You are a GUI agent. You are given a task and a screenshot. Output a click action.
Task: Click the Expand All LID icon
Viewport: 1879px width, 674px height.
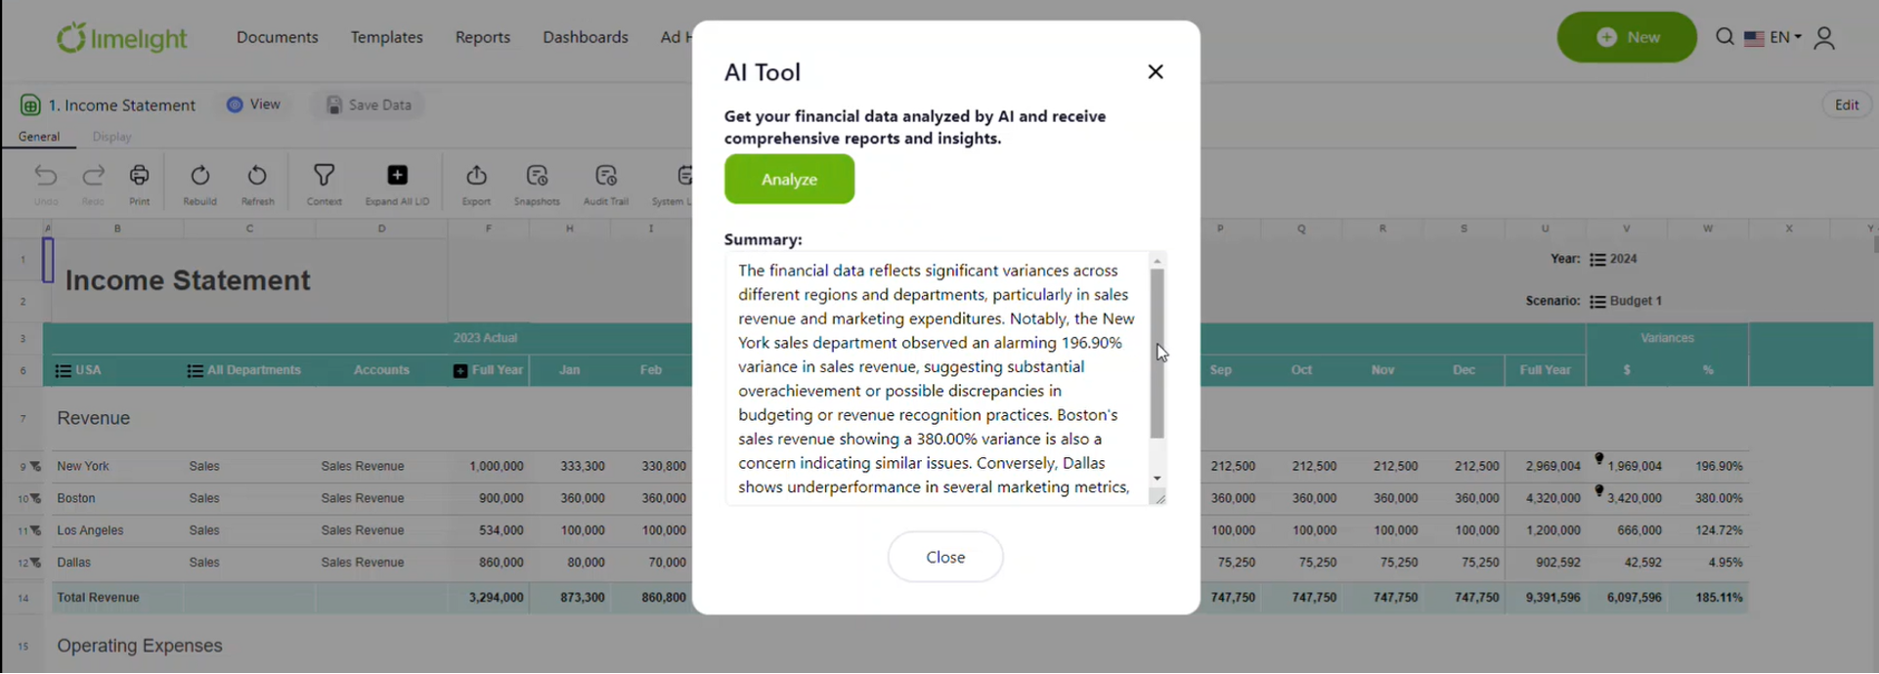point(397,176)
